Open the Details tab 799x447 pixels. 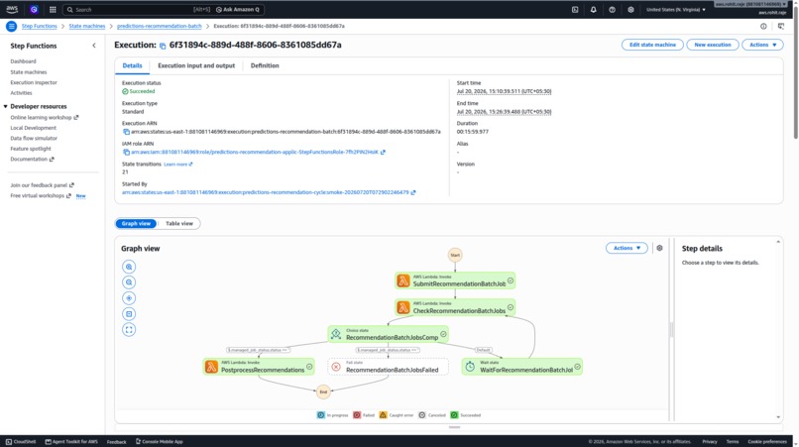[x=132, y=65]
